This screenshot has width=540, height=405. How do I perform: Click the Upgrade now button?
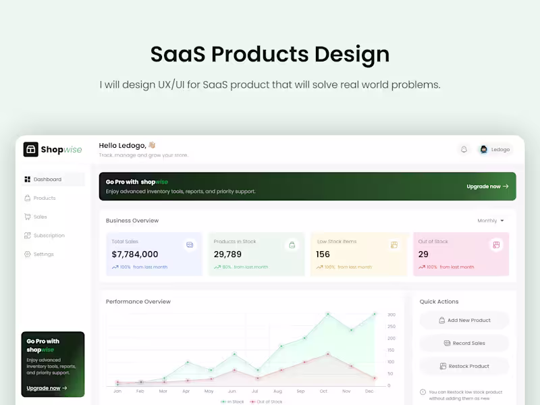487,186
